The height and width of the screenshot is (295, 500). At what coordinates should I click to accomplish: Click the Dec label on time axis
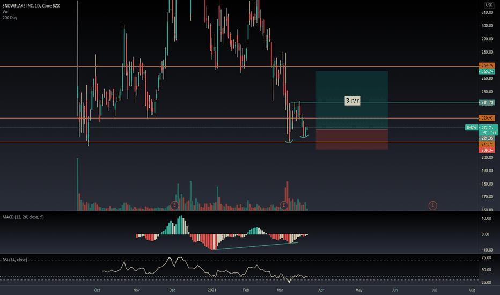coord(172,290)
